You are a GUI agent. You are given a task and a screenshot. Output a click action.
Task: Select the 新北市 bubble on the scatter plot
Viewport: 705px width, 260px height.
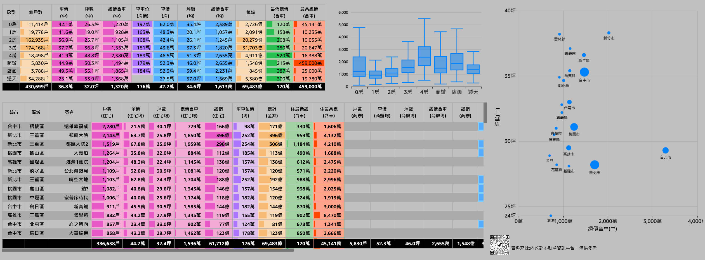point(594,165)
